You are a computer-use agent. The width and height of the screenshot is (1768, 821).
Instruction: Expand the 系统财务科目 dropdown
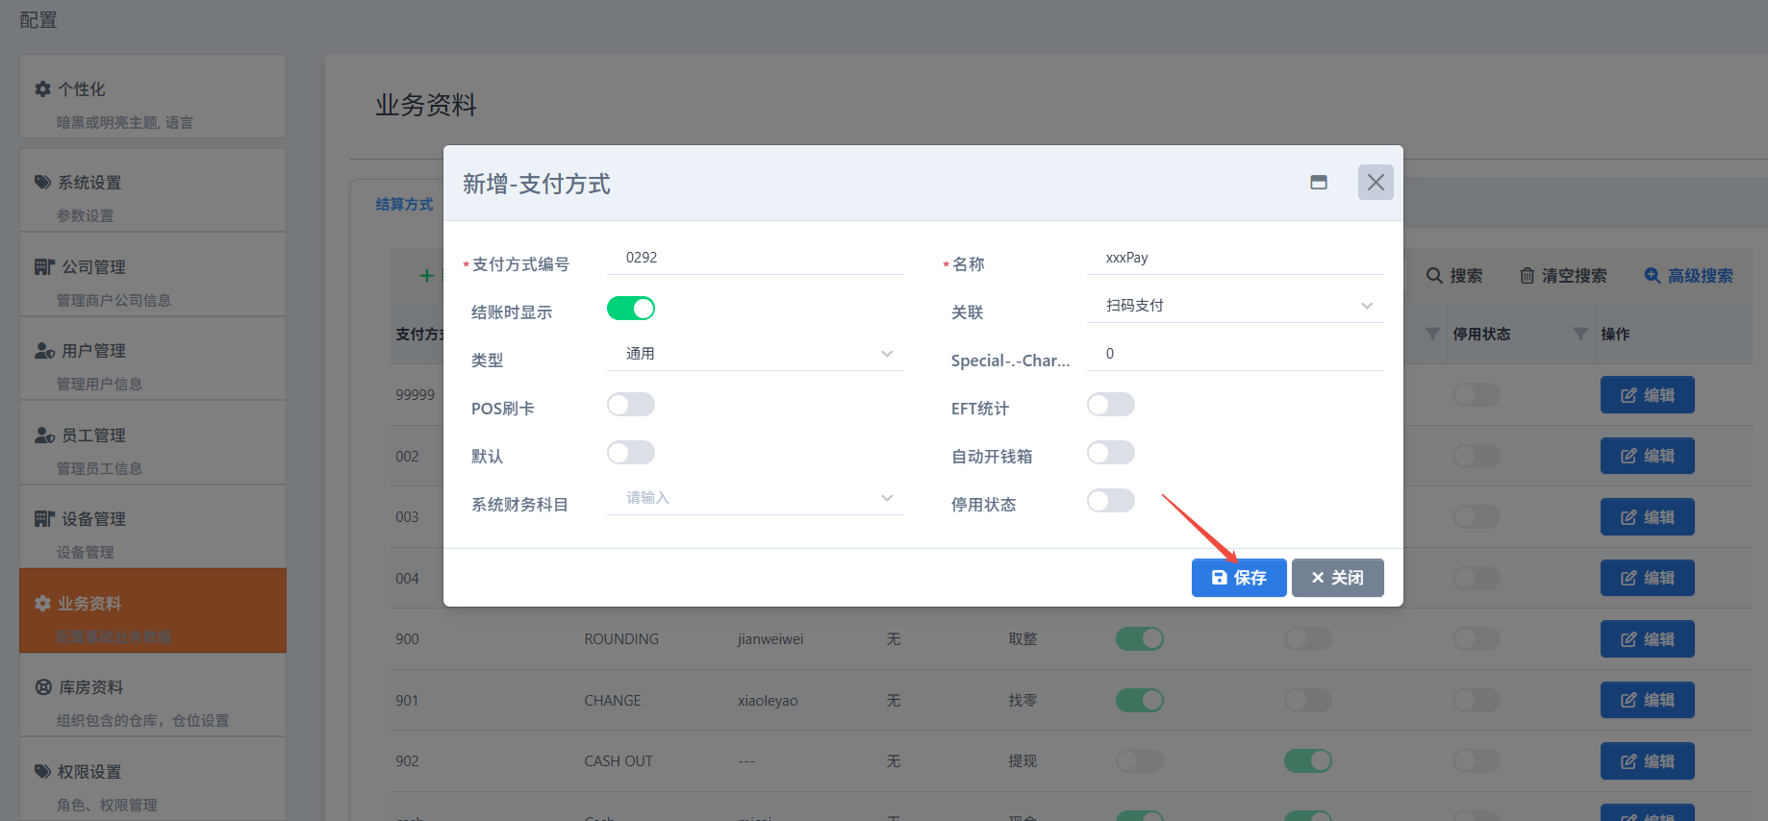755,498
